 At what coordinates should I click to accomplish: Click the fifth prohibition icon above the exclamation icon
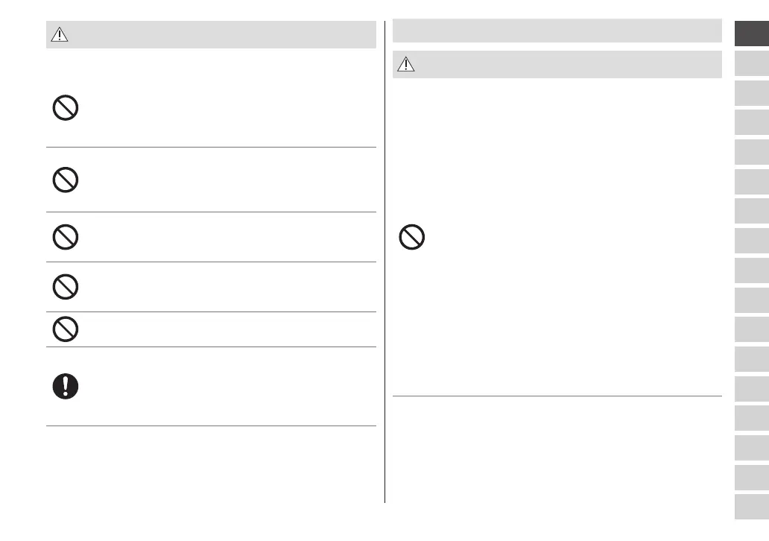coord(66,329)
